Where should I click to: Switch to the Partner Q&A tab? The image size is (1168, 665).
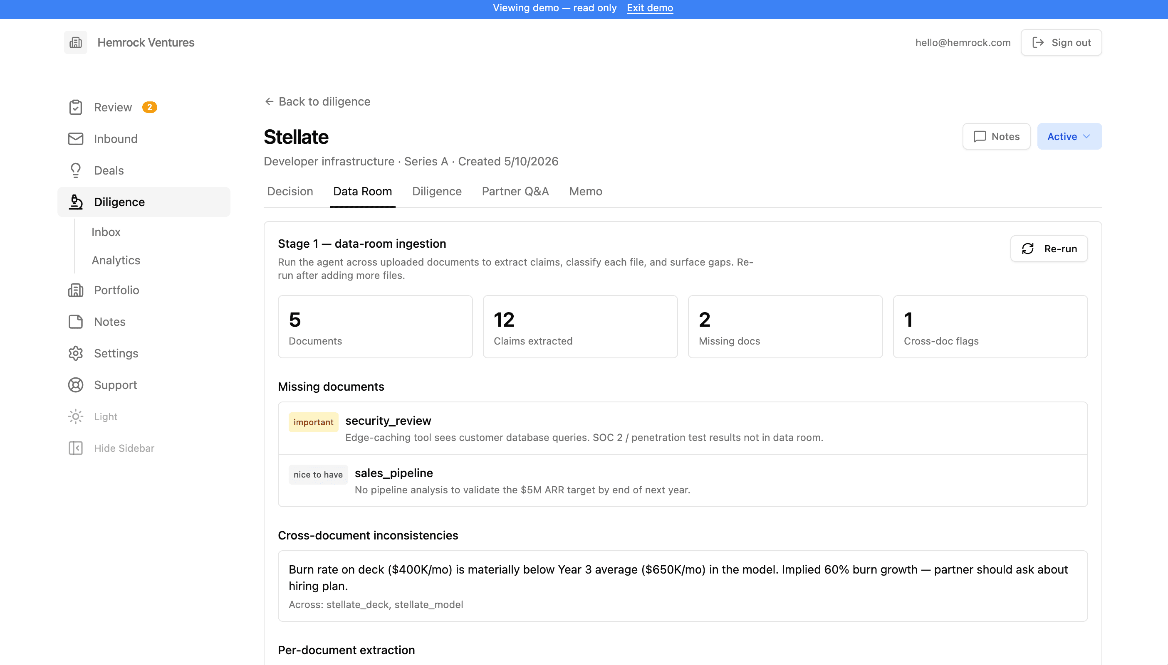pyautogui.click(x=515, y=191)
